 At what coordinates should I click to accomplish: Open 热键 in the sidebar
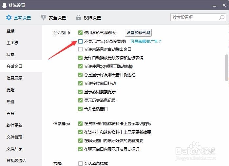coord(21,101)
